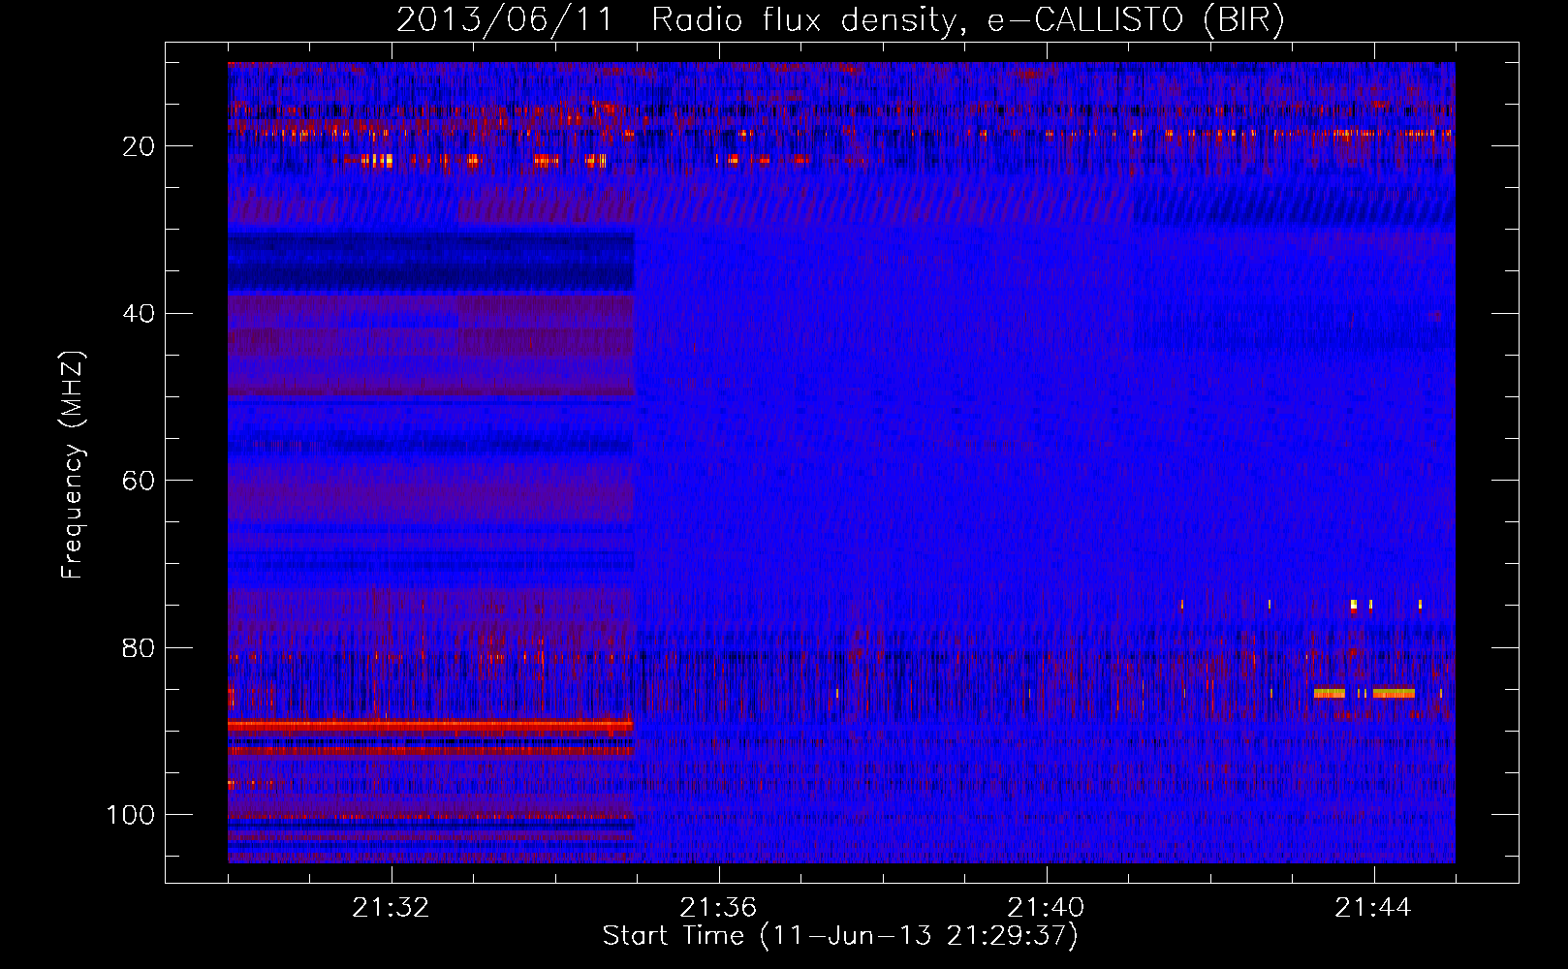This screenshot has height=969, width=1568.
Task: Click the bright red horizontal band near 89 MHz
Action: pos(430,725)
